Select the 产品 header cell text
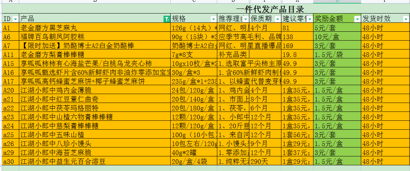This screenshot has width=410, height=171. [27, 19]
